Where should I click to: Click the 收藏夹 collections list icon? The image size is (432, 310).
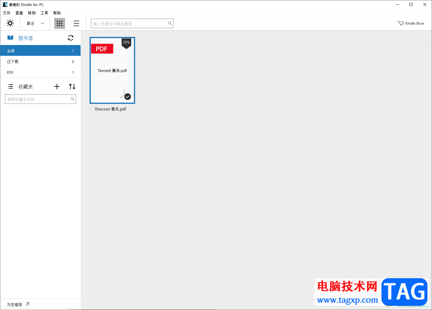(x=10, y=86)
